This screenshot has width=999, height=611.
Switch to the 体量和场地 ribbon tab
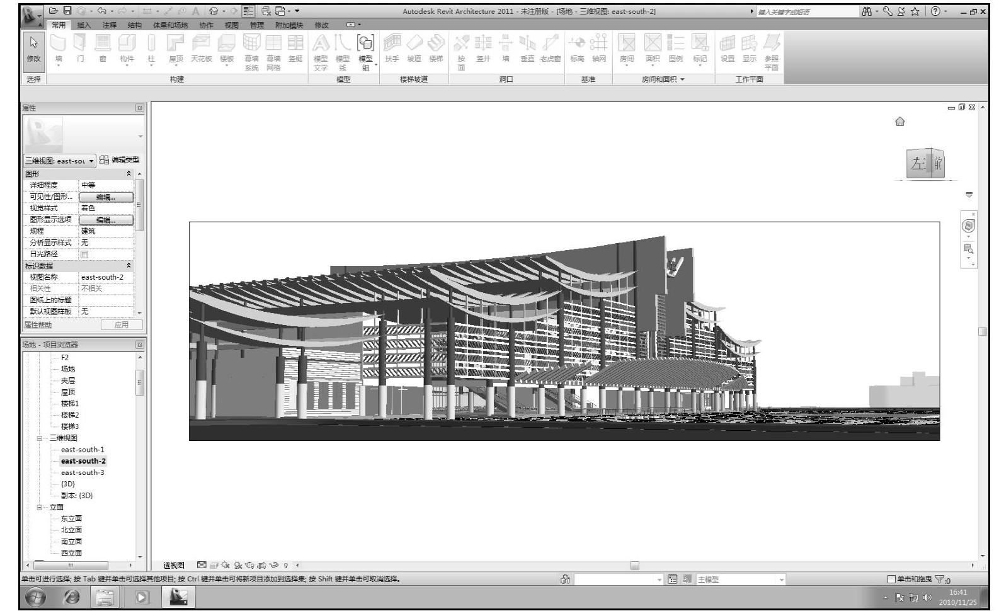tap(170, 26)
